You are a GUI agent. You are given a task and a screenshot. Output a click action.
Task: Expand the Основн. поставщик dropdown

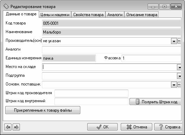click(174, 84)
